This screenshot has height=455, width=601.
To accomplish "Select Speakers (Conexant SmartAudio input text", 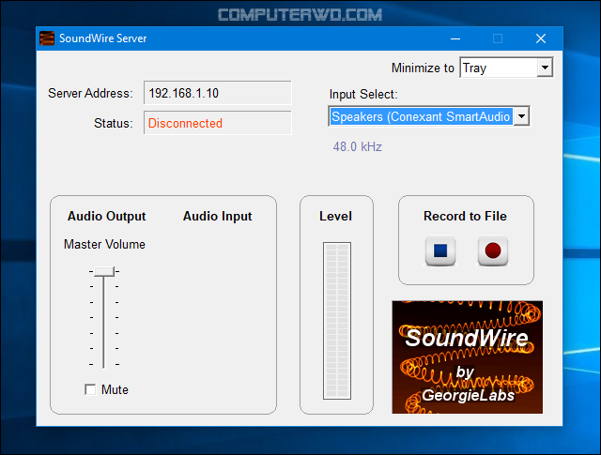I will 421,116.
